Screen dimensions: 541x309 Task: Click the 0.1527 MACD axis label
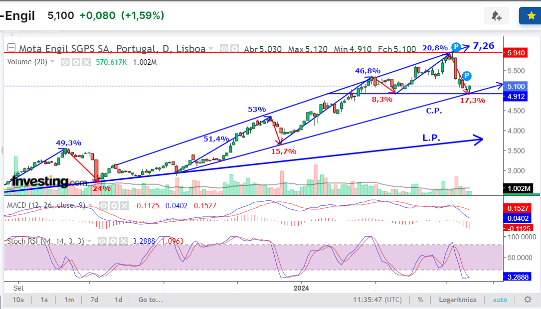click(x=517, y=208)
